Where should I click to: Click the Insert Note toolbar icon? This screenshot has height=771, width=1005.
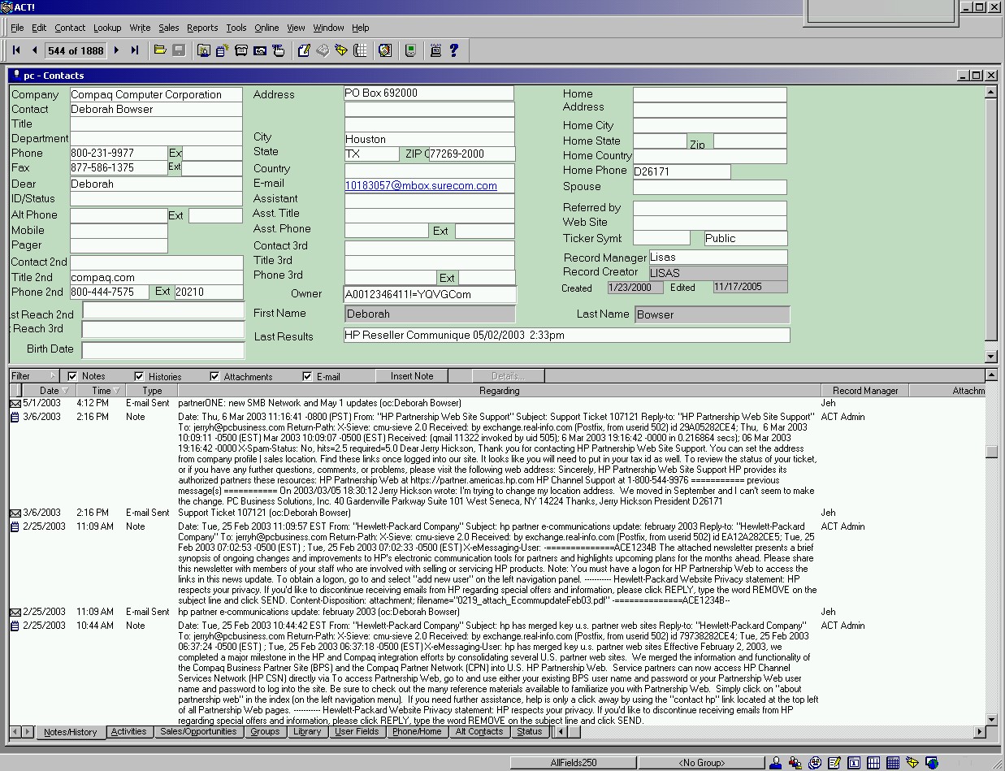click(223, 50)
